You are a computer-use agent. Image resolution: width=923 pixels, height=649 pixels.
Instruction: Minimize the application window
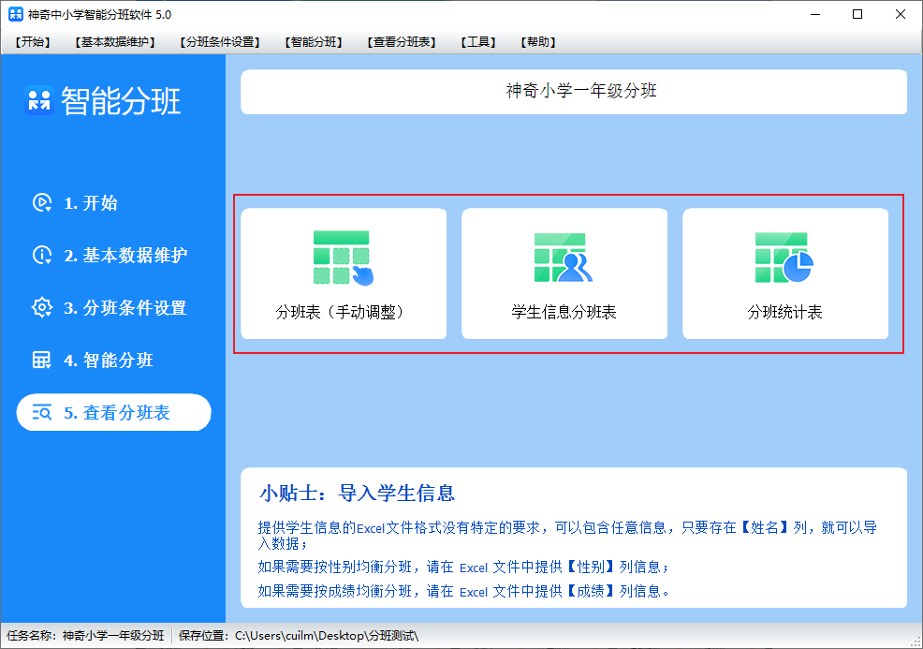coord(815,14)
